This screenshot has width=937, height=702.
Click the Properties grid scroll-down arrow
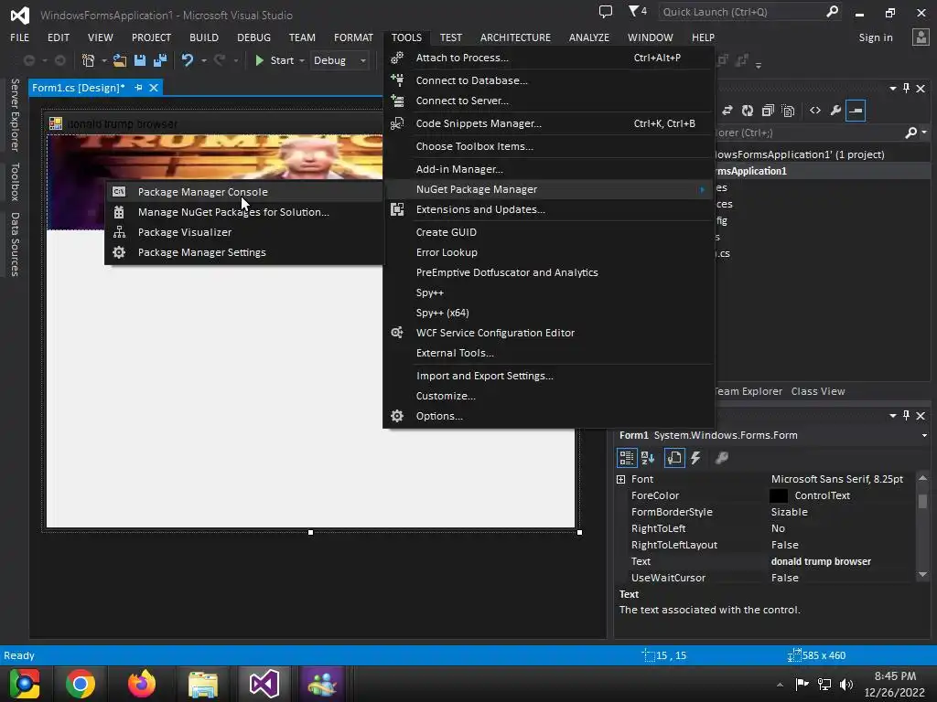point(922,575)
